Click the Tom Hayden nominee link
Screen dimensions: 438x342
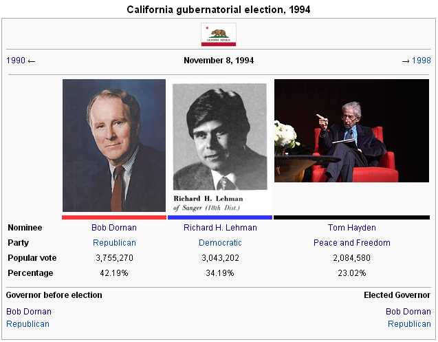(351, 228)
